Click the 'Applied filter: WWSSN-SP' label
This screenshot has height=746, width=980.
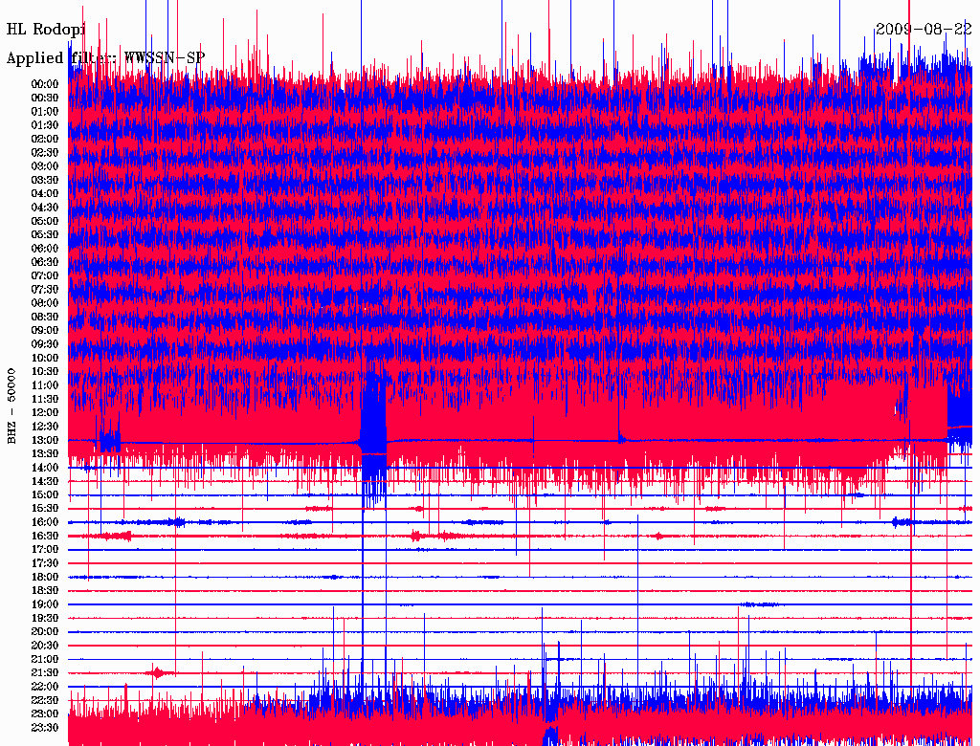(105, 58)
